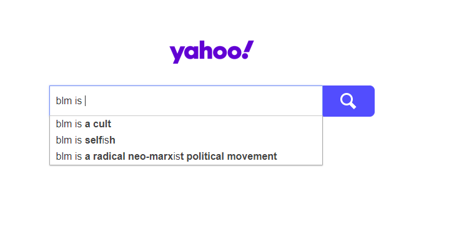
Task: Click the exclamation mark in the Yahoo logo
Action: [x=248, y=49]
